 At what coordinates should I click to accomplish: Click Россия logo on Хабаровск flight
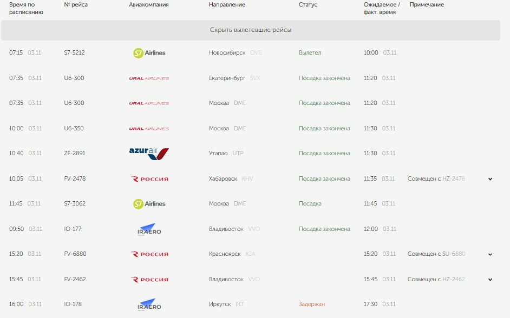[149, 179]
